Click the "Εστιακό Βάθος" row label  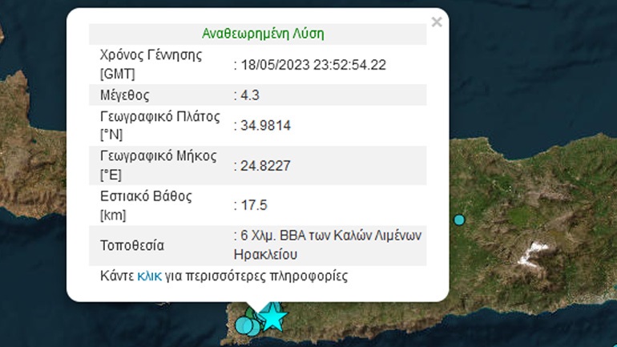pos(135,197)
